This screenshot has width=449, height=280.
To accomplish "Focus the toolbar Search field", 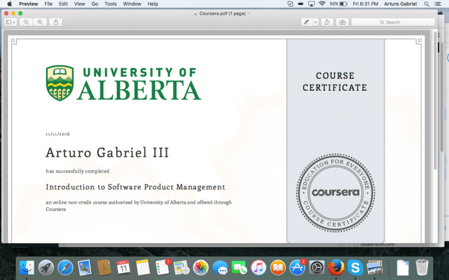I will point(393,22).
